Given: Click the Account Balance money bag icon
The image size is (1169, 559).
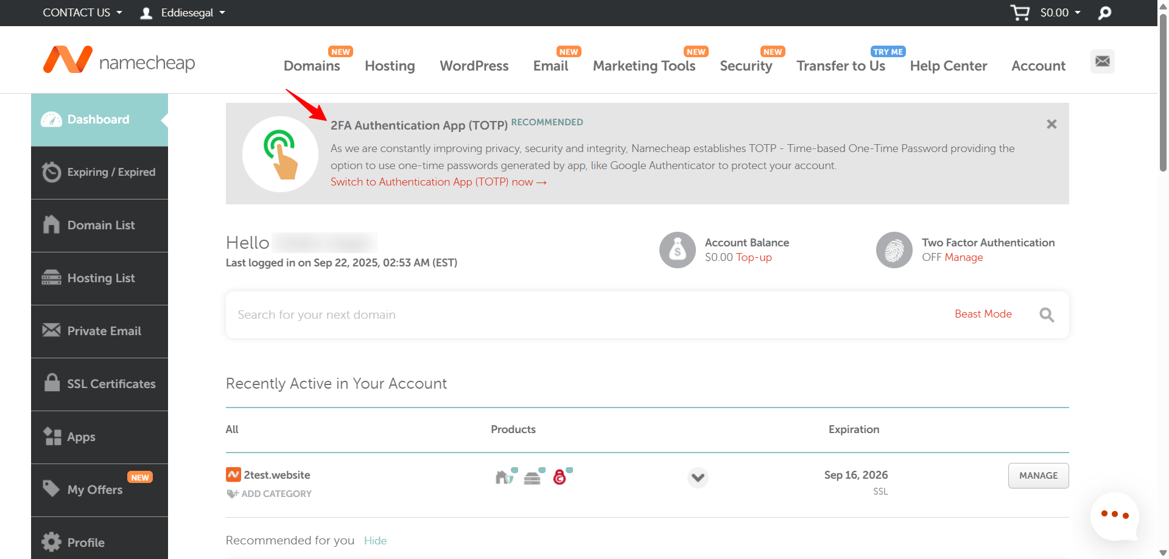Looking at the screenshot, I should (x=678, y=250).
